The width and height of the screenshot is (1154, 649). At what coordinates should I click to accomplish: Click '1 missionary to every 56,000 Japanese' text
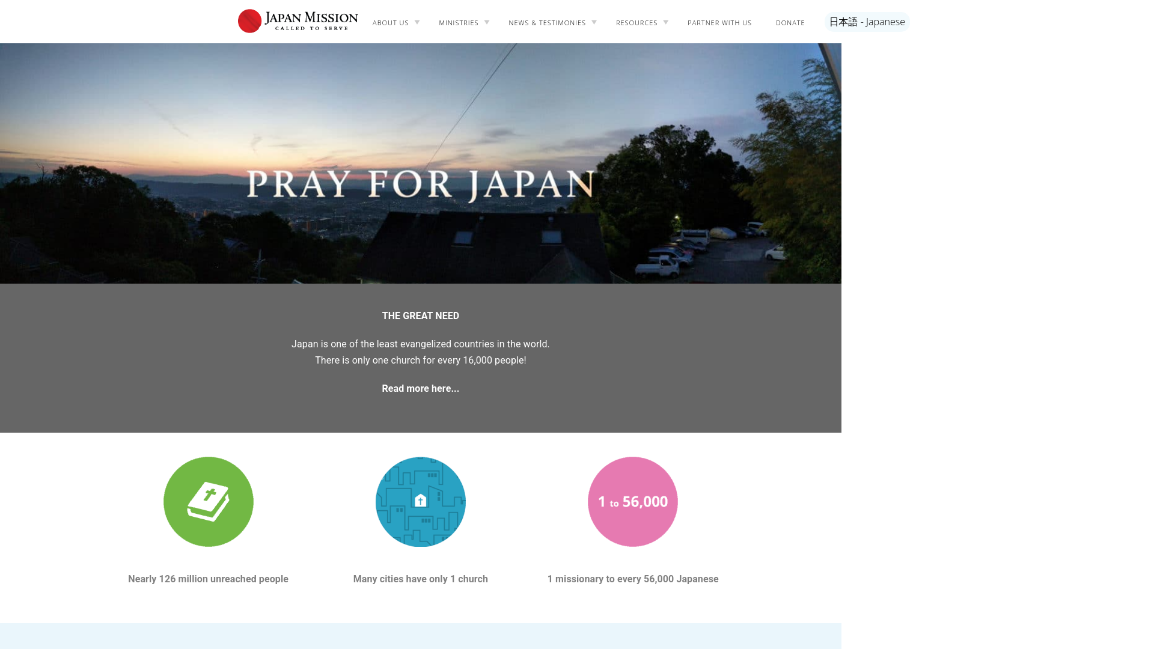click(633, 579)
